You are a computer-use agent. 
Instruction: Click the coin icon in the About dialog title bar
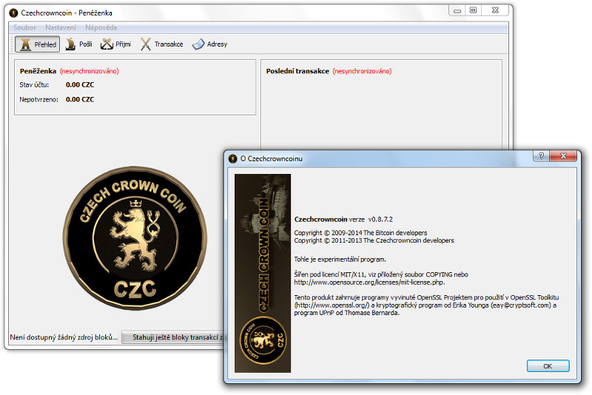click(x=233, y=158)
